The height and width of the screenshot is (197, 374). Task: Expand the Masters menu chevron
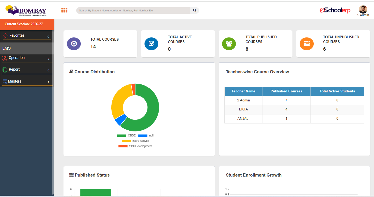pyautogui.click(x=48, y=82)
